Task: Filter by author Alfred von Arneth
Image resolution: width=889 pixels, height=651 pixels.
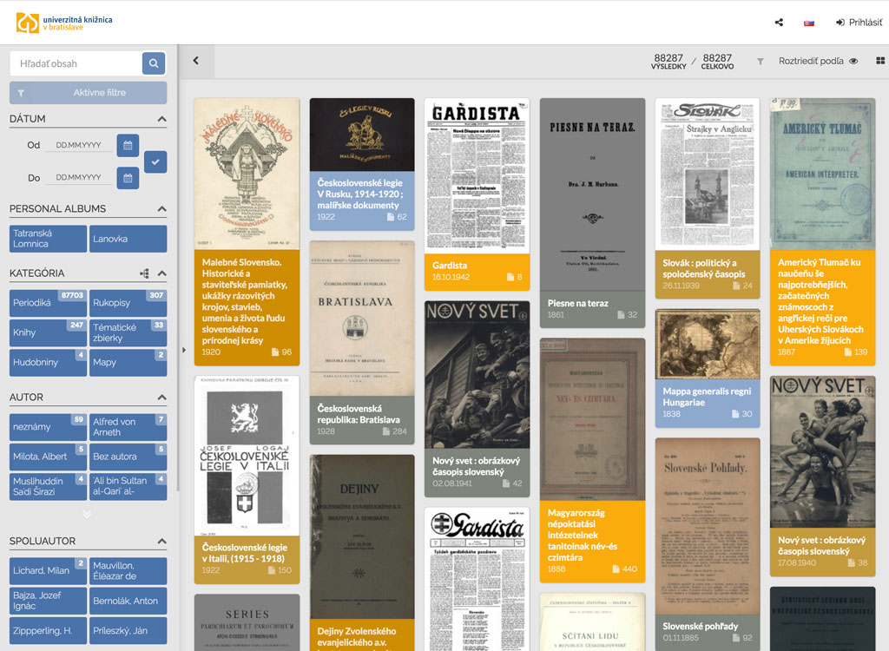Action: click(128, 426)
